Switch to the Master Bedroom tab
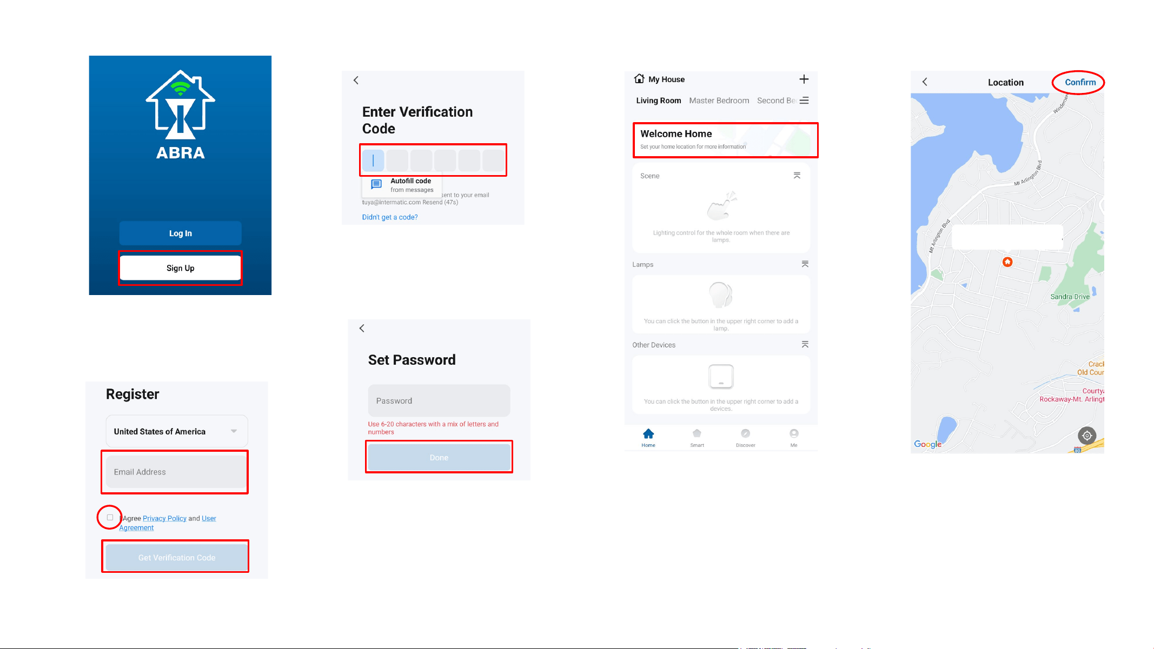Image resolution: width=1154 pixels, height=649 pixels. point(719,101)
